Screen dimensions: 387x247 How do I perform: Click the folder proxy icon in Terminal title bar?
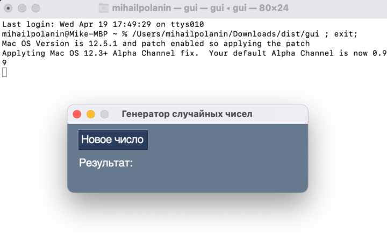pyautogui.click(x=104, y=8)
